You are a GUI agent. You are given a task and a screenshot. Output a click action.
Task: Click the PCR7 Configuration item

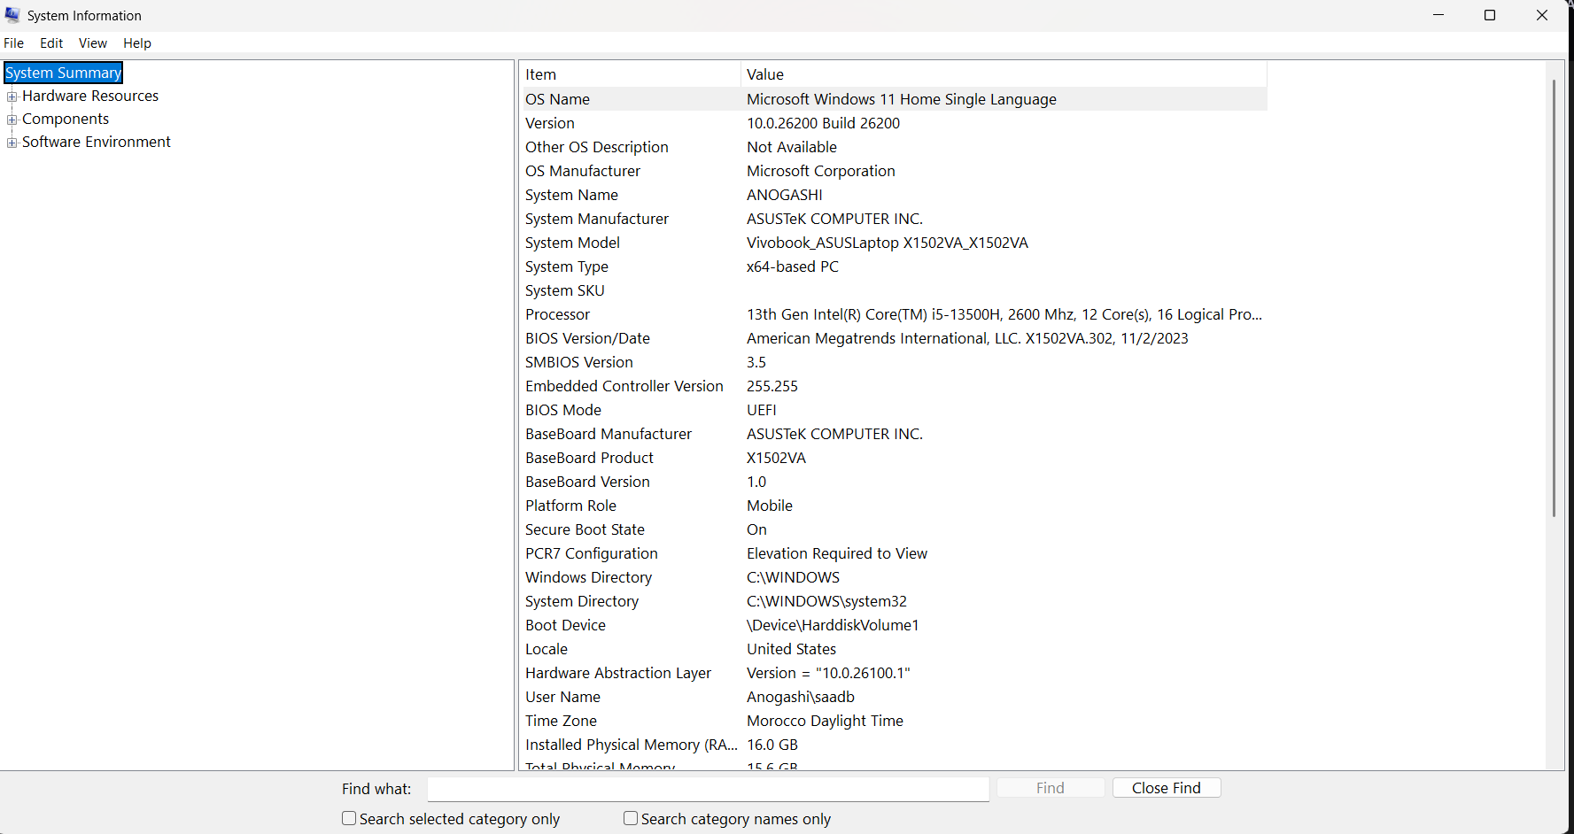tap(592, 553)
